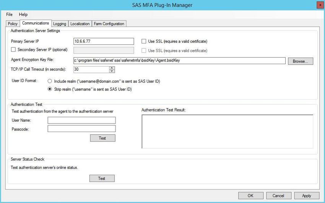Close the SAS MFA Plug-In Manager window
Viewport: 325px width, 203px height.
point(320,5)
